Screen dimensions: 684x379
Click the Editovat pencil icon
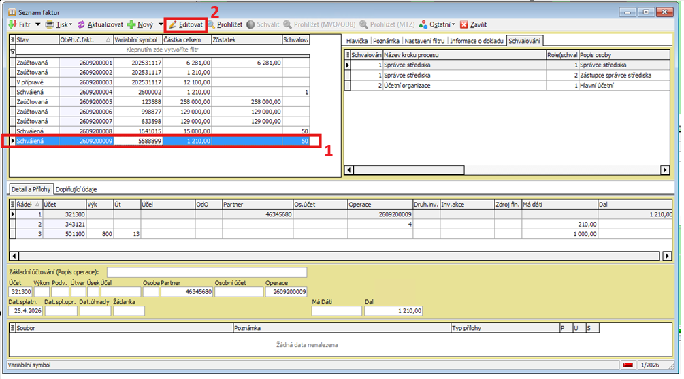173,24
